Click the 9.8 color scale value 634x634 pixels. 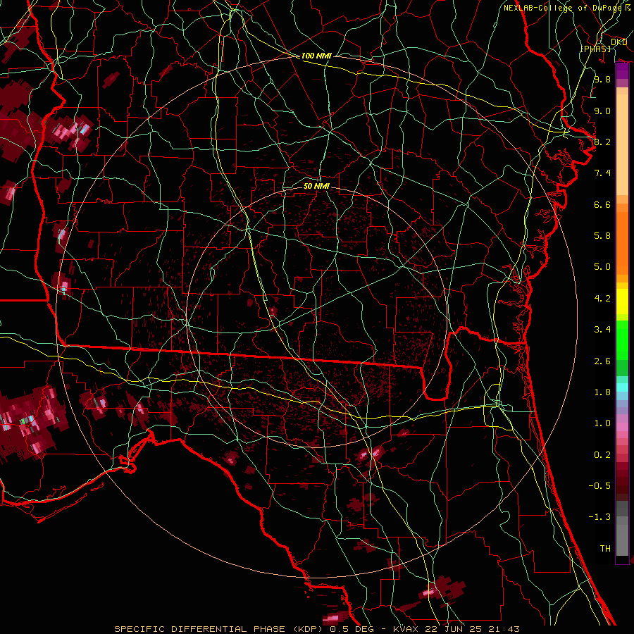point(602,79)
